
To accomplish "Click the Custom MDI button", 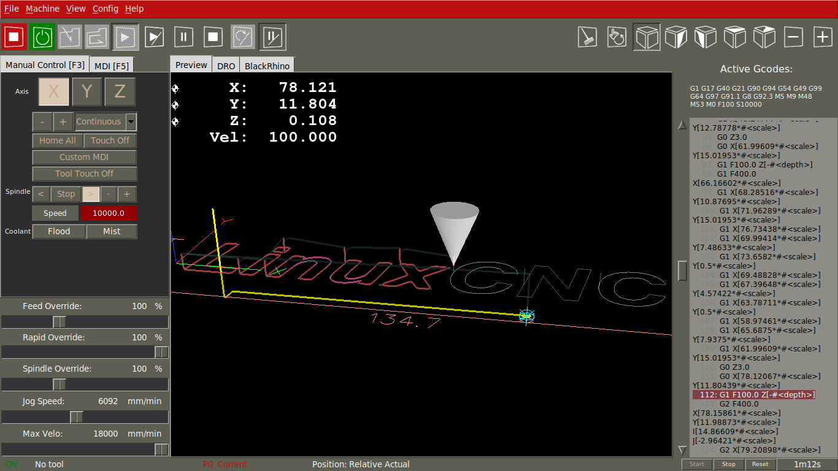I will pyautogui.click(x=84, y=157).
